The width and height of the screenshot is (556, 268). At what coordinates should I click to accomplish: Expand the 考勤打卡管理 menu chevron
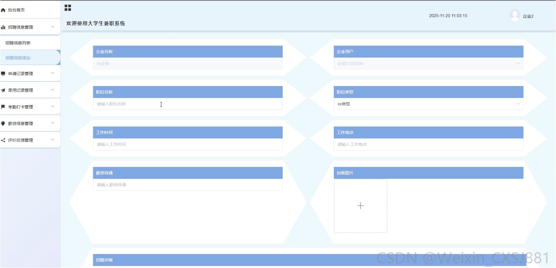[x=53, y=106]
